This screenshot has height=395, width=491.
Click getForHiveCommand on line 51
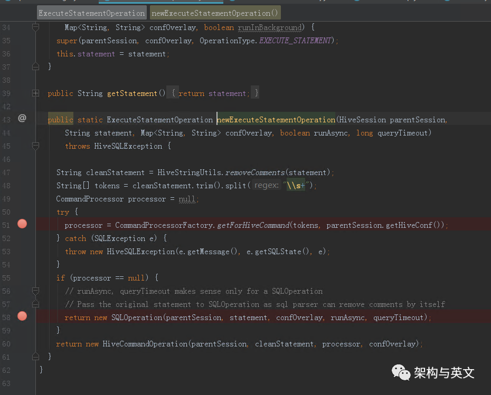(253, 225)
